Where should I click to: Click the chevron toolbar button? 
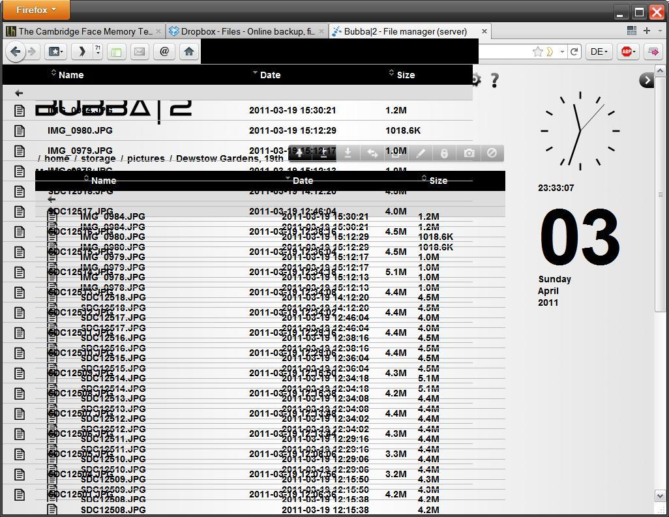click(82, 52)
